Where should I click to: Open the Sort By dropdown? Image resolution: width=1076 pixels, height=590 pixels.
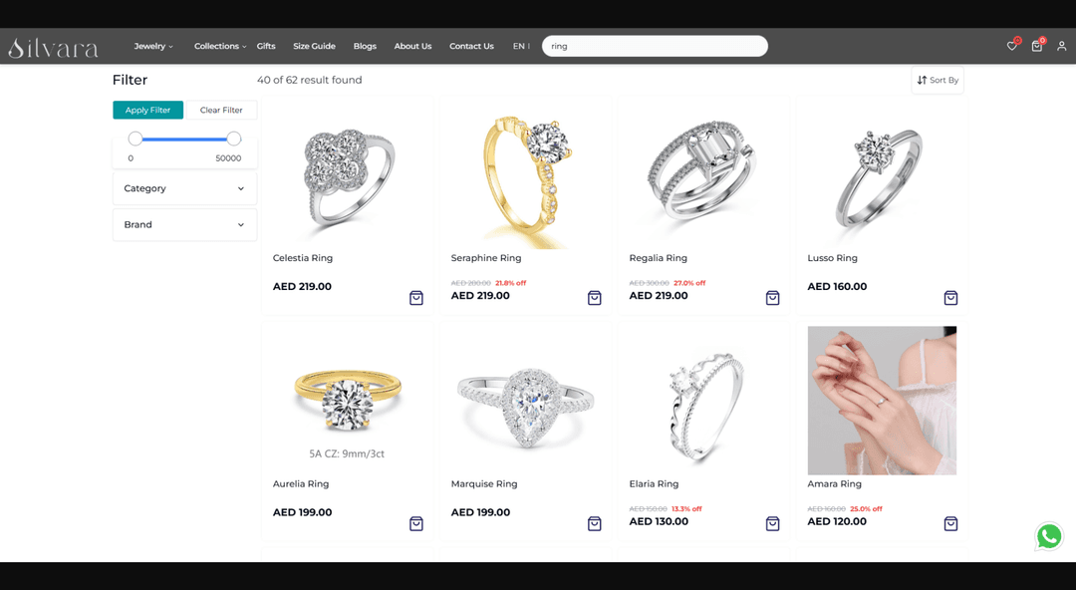(938, 81)
